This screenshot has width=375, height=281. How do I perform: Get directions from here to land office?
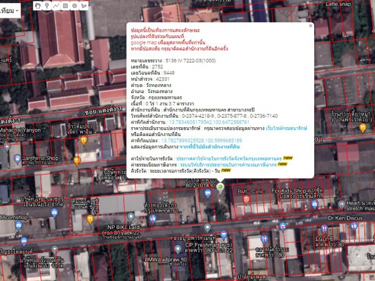pyautogui.click(x=210, y=147)
